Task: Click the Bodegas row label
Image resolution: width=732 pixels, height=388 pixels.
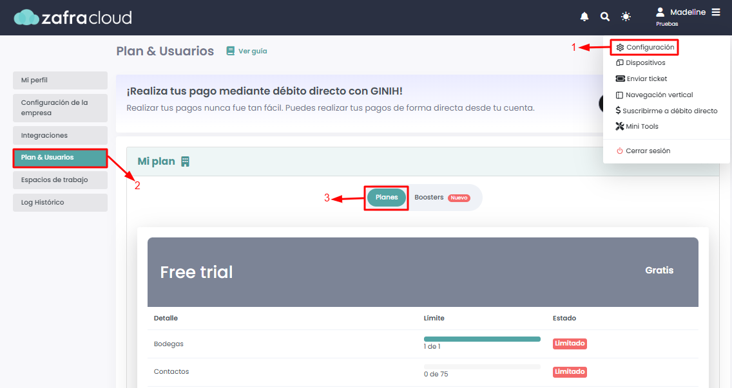Action: click(169, 344)
